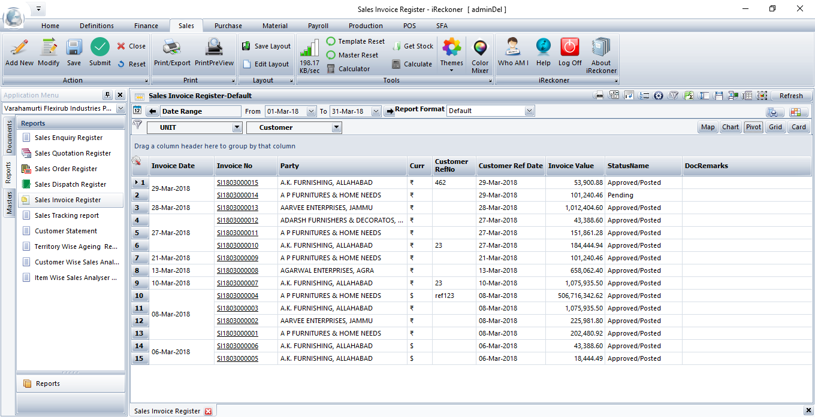This screenshot has height=417, width=815.
Task: Switch to the Chart view
Action: [731, 127]
